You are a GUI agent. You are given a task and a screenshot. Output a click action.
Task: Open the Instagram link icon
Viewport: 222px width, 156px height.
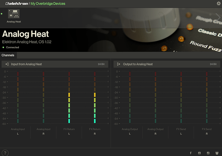[x=208, y=153]
